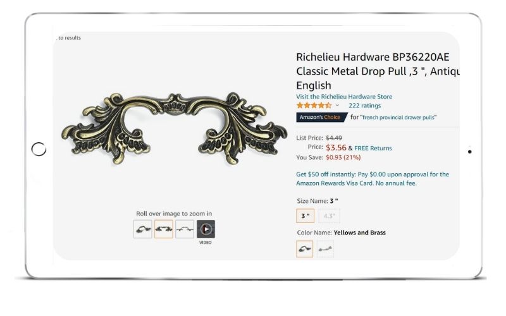Select the highlighted second product thumbnail
This screenshot has height=316, width=506.
point(164,229)
